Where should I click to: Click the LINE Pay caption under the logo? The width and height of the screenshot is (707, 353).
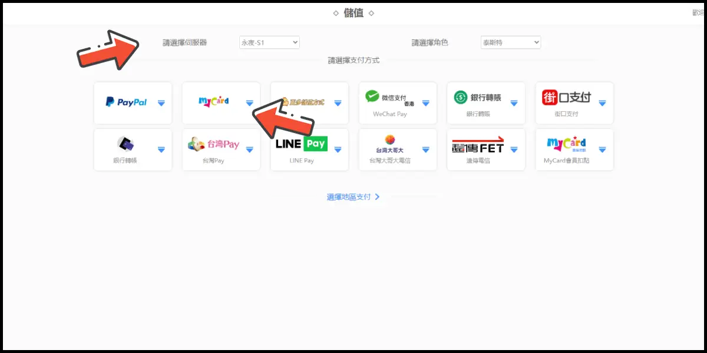302,161
